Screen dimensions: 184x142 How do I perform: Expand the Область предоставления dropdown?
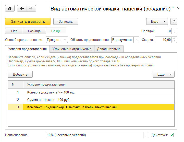137,40
